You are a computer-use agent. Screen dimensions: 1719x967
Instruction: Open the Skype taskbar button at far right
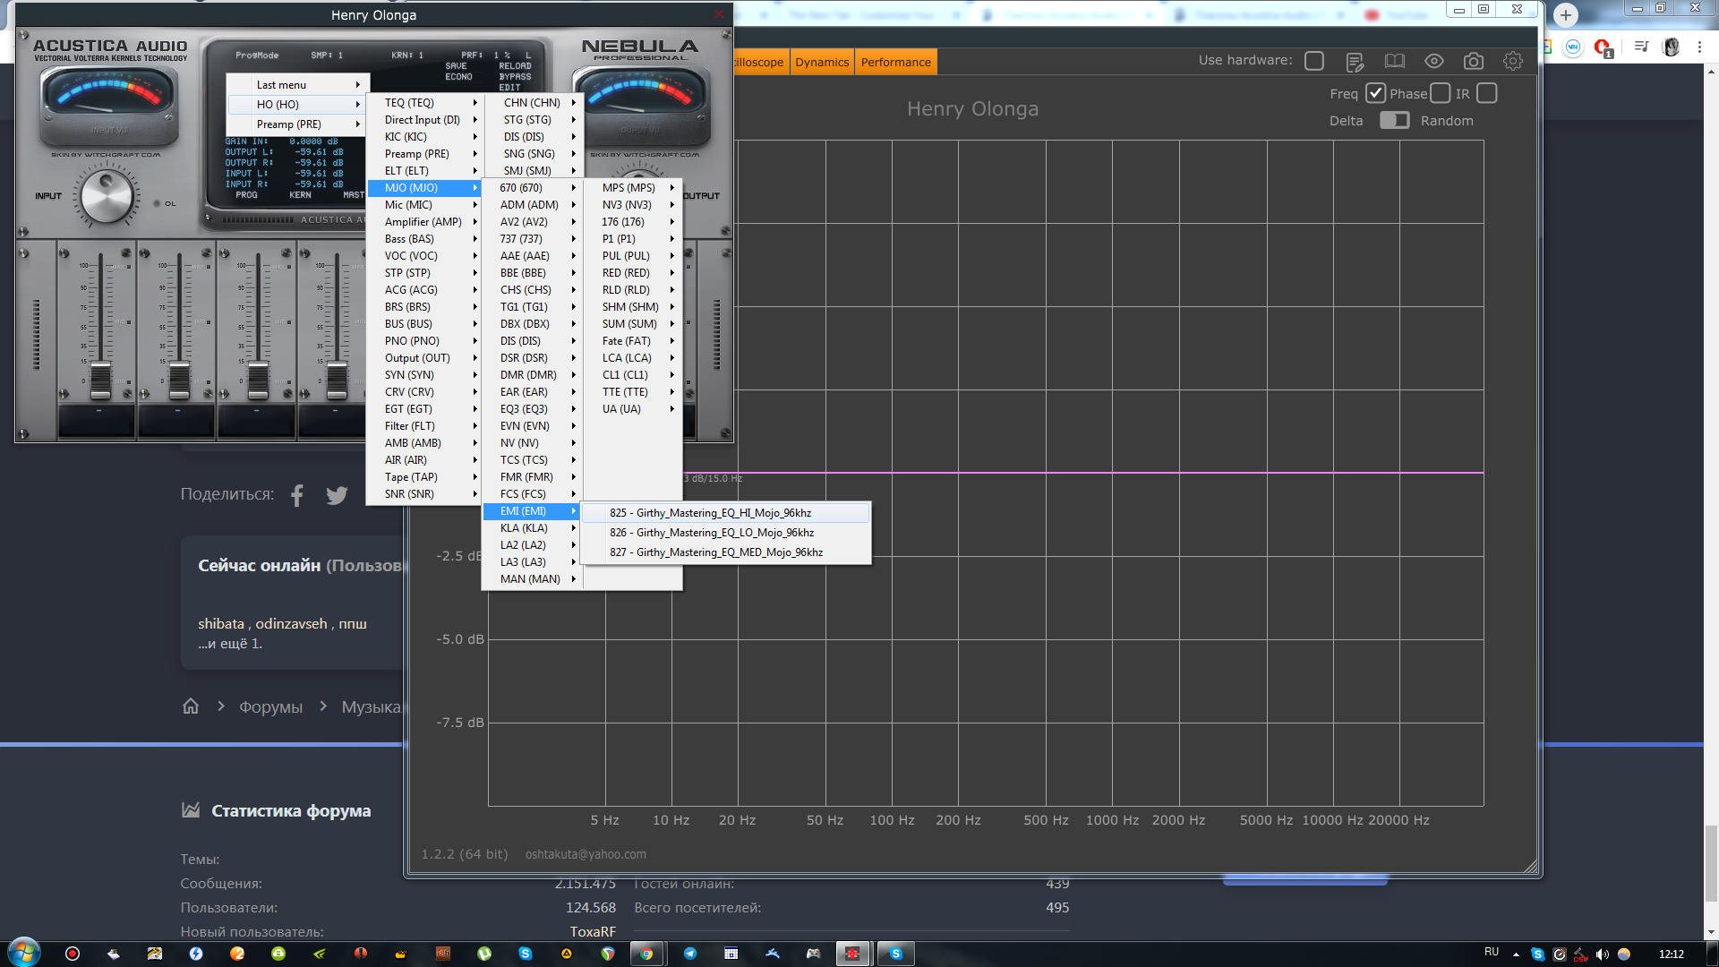tap(895, 954)
